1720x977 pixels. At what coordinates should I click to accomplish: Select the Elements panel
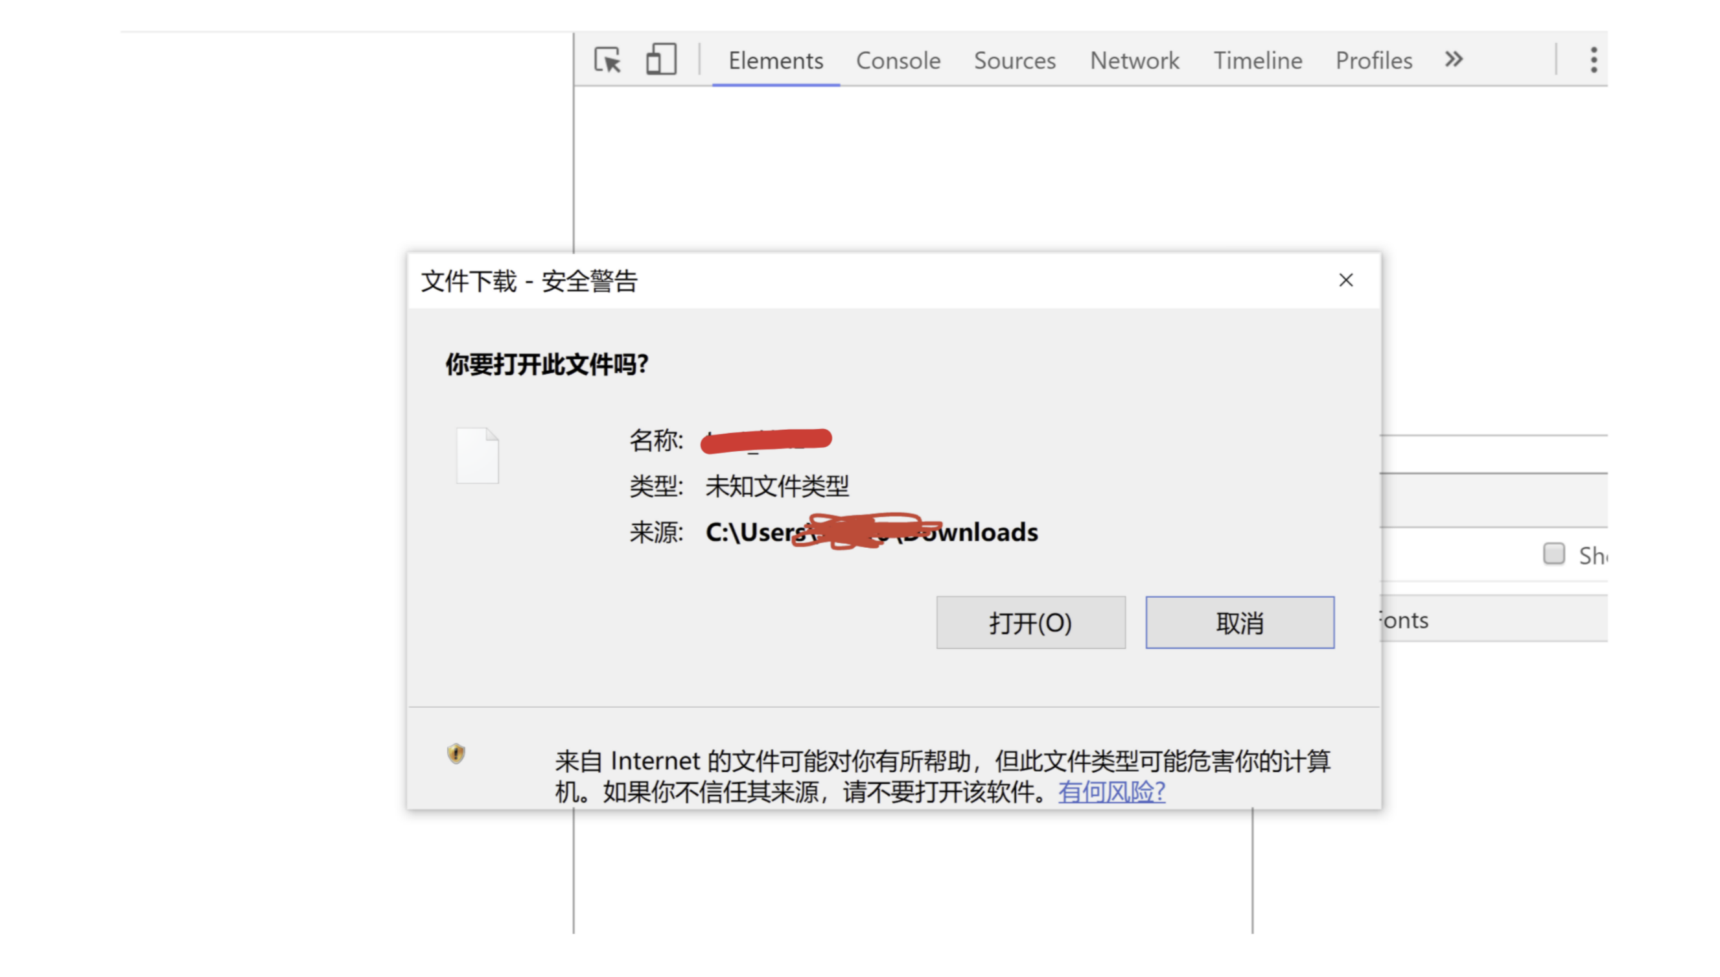point(775,60)
